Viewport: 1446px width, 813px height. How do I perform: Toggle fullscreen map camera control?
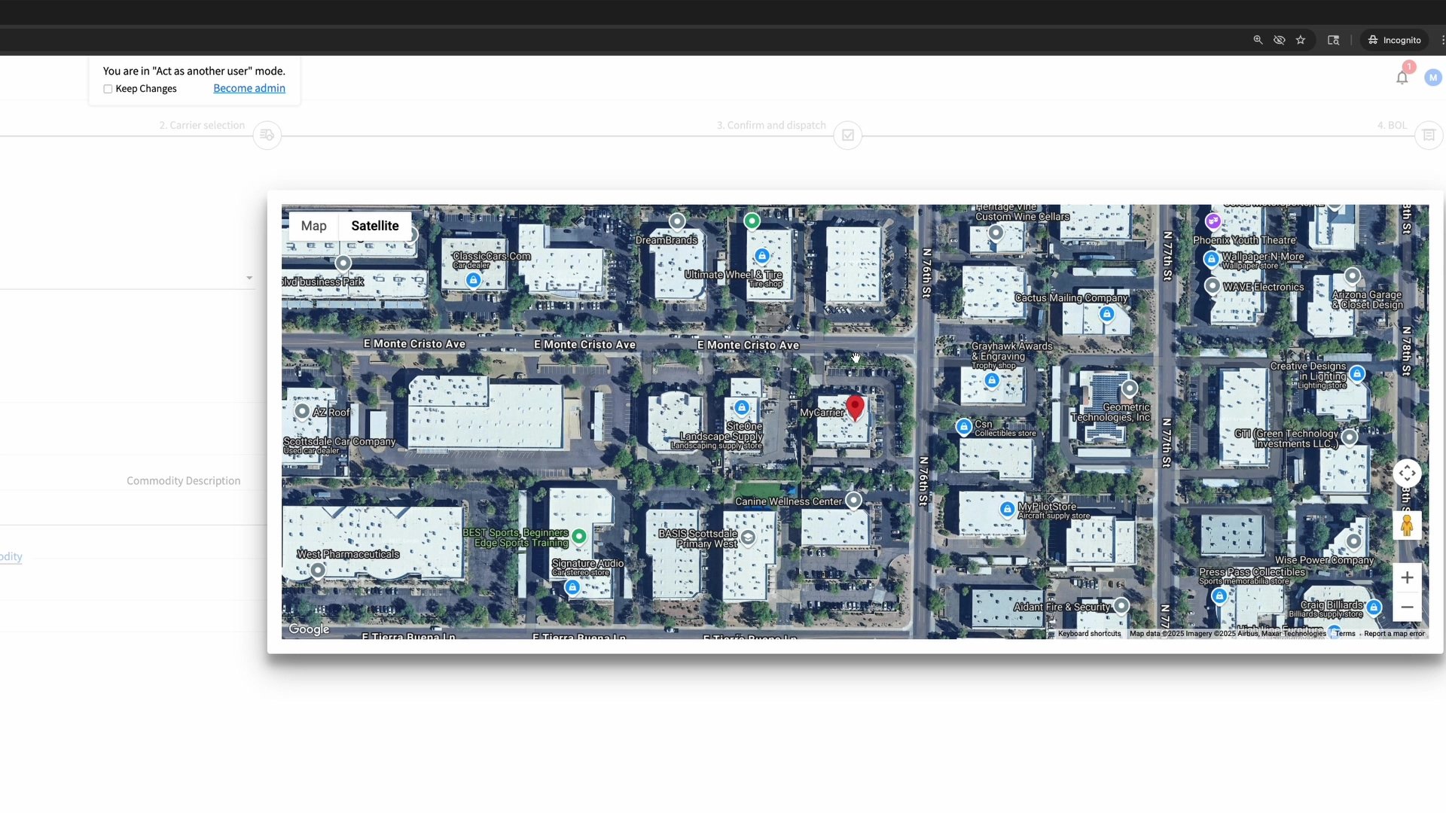1407,473
